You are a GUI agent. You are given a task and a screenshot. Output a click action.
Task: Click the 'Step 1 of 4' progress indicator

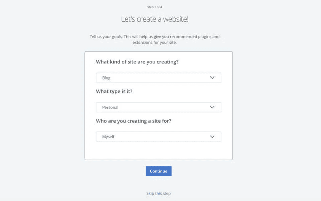point(154,7)
